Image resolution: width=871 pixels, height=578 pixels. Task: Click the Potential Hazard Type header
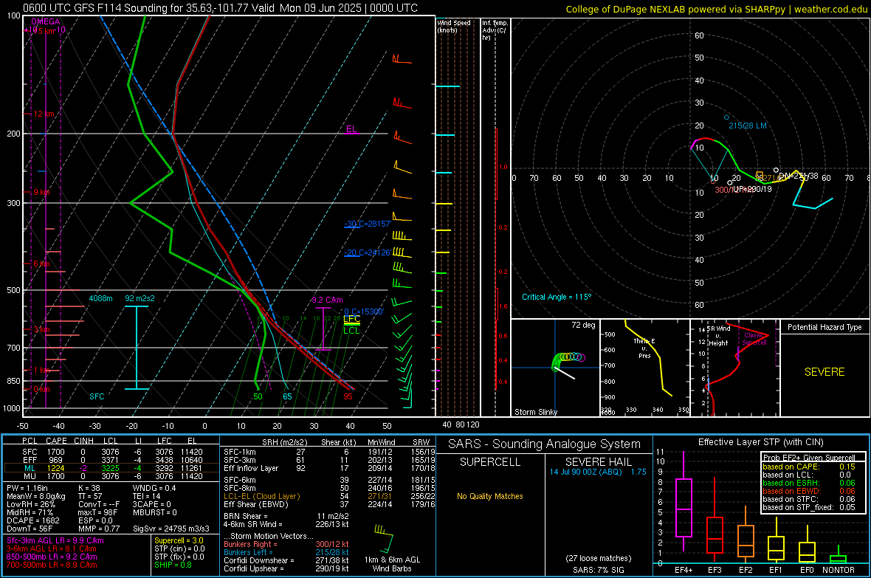(x=824, y=327)
